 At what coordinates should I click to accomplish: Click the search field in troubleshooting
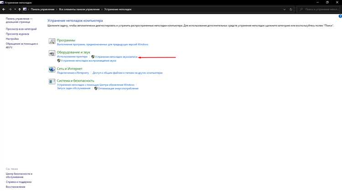[319, 10]
